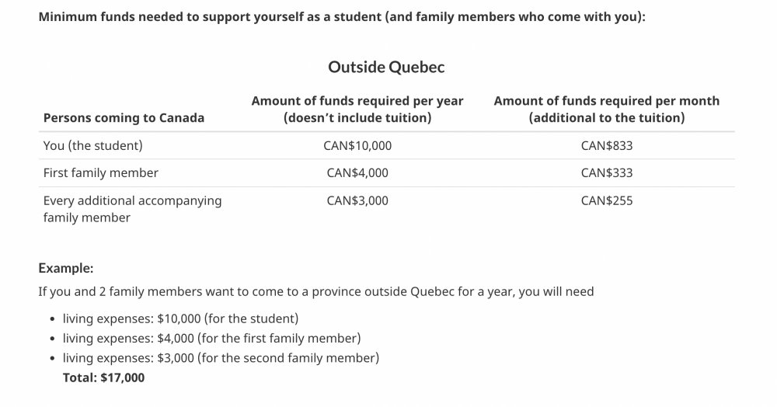The height and width of the screenshot is (407, 777).
Task: Click the "Total: $17,000" line
Action: point(103,377)
